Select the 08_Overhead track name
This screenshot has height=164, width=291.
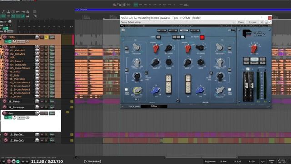17,79
